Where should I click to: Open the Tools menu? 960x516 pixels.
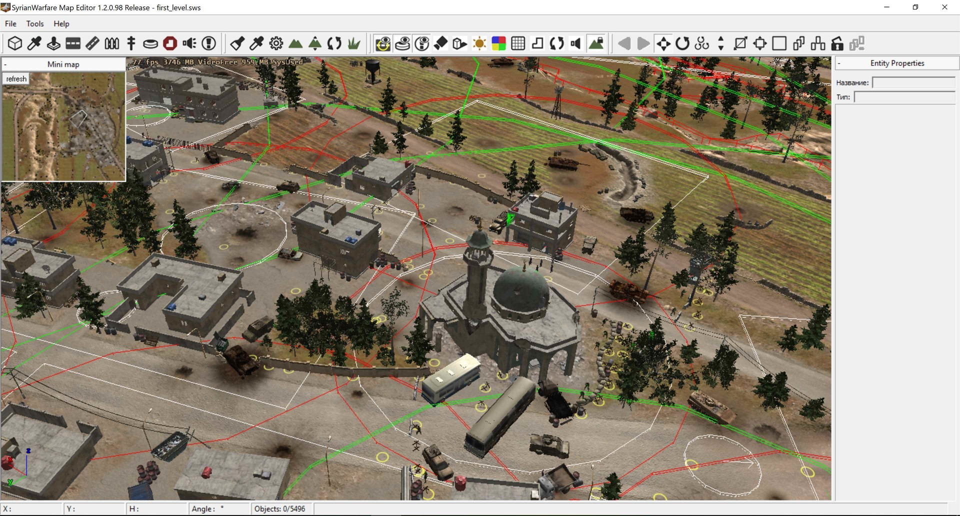coord(34,23)
